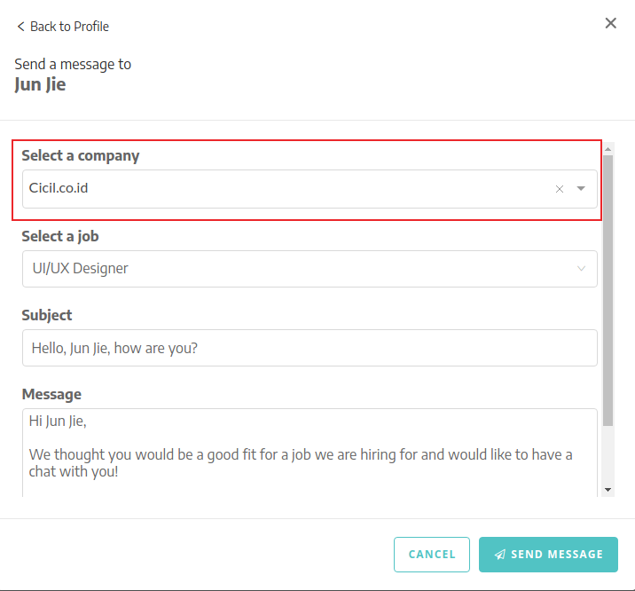Click the form's vertical scrollbar thumb
Viewport: 635px width, 591px height.
click(608, 284)
